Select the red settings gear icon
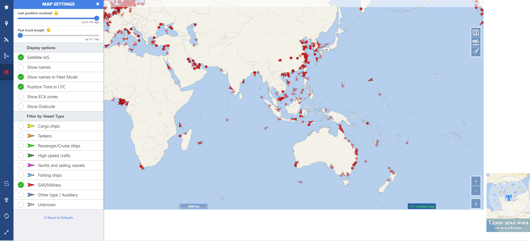 click(6, 72)
